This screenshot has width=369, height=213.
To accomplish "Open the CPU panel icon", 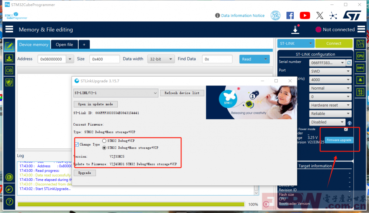I will click(x=360, y=56).
